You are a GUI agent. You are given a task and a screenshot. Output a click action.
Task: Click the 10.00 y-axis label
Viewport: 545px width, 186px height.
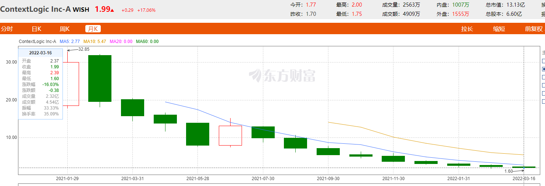click(11, 137)
